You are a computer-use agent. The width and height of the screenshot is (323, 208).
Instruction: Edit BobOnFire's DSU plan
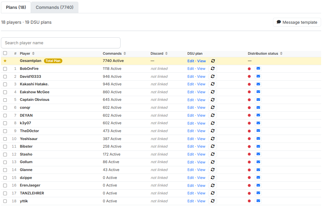(191, 69)
